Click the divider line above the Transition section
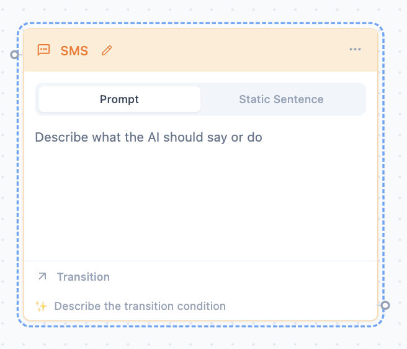407x349 pixels. pyautogui.click(x=199, y=261)
